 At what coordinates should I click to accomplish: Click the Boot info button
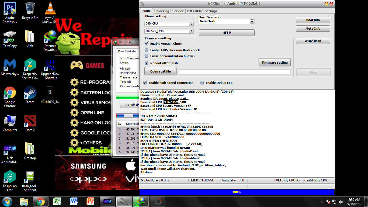click(313, 20)
